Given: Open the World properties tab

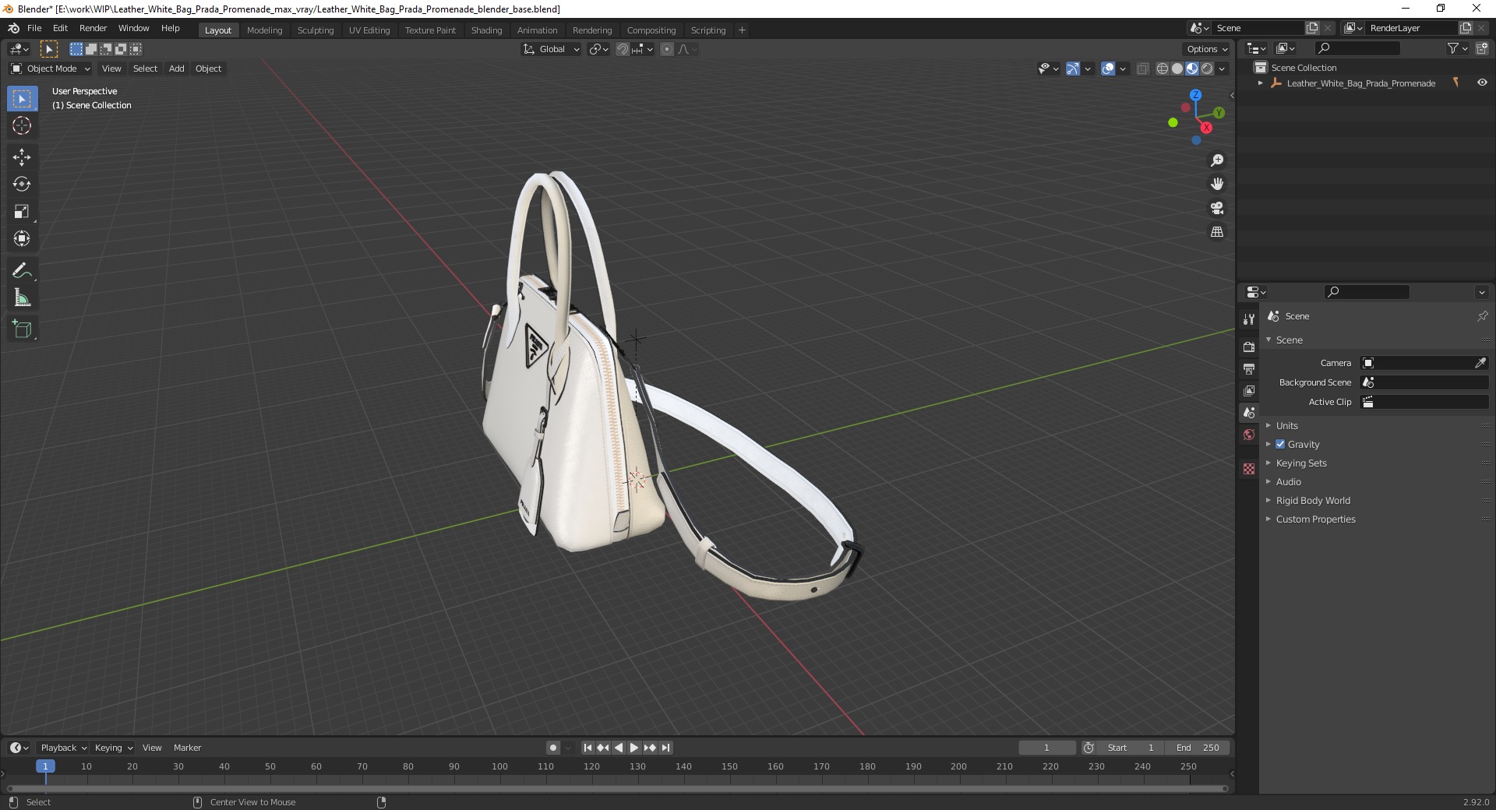Looking at the screenshot, I should [x=1249, y=435].
